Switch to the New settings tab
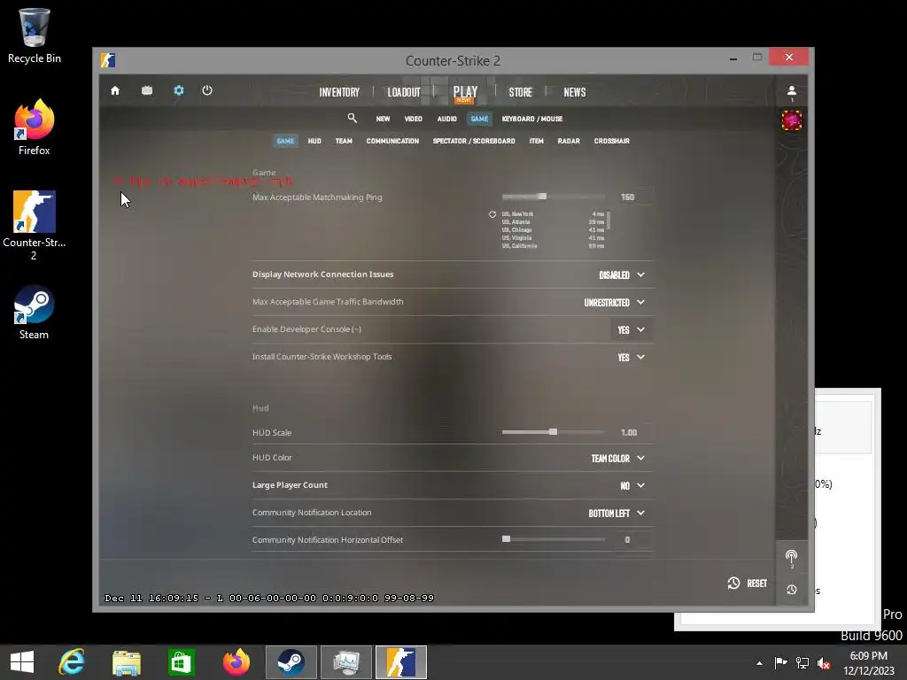The height and width of the screenshot is (680, 907). 383,119
